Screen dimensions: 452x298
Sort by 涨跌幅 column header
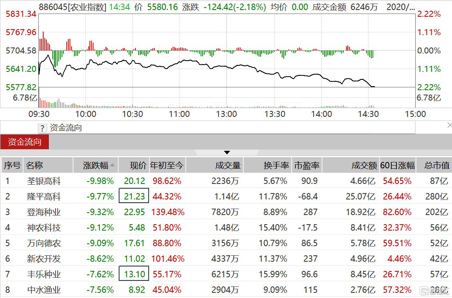pos(96,165)
